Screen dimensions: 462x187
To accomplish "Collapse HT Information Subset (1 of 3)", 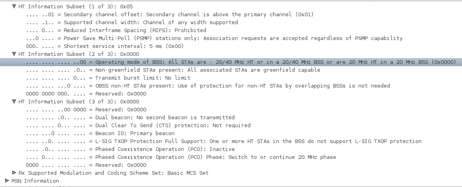I will [14, 6].
